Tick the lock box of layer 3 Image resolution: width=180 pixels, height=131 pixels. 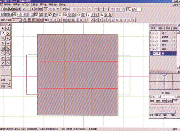pyautogui.click(x=159, y=41)
